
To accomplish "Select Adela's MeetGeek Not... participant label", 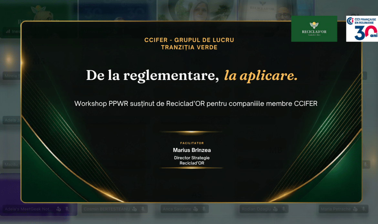I will pyautogui.click(x=28, y=209).
